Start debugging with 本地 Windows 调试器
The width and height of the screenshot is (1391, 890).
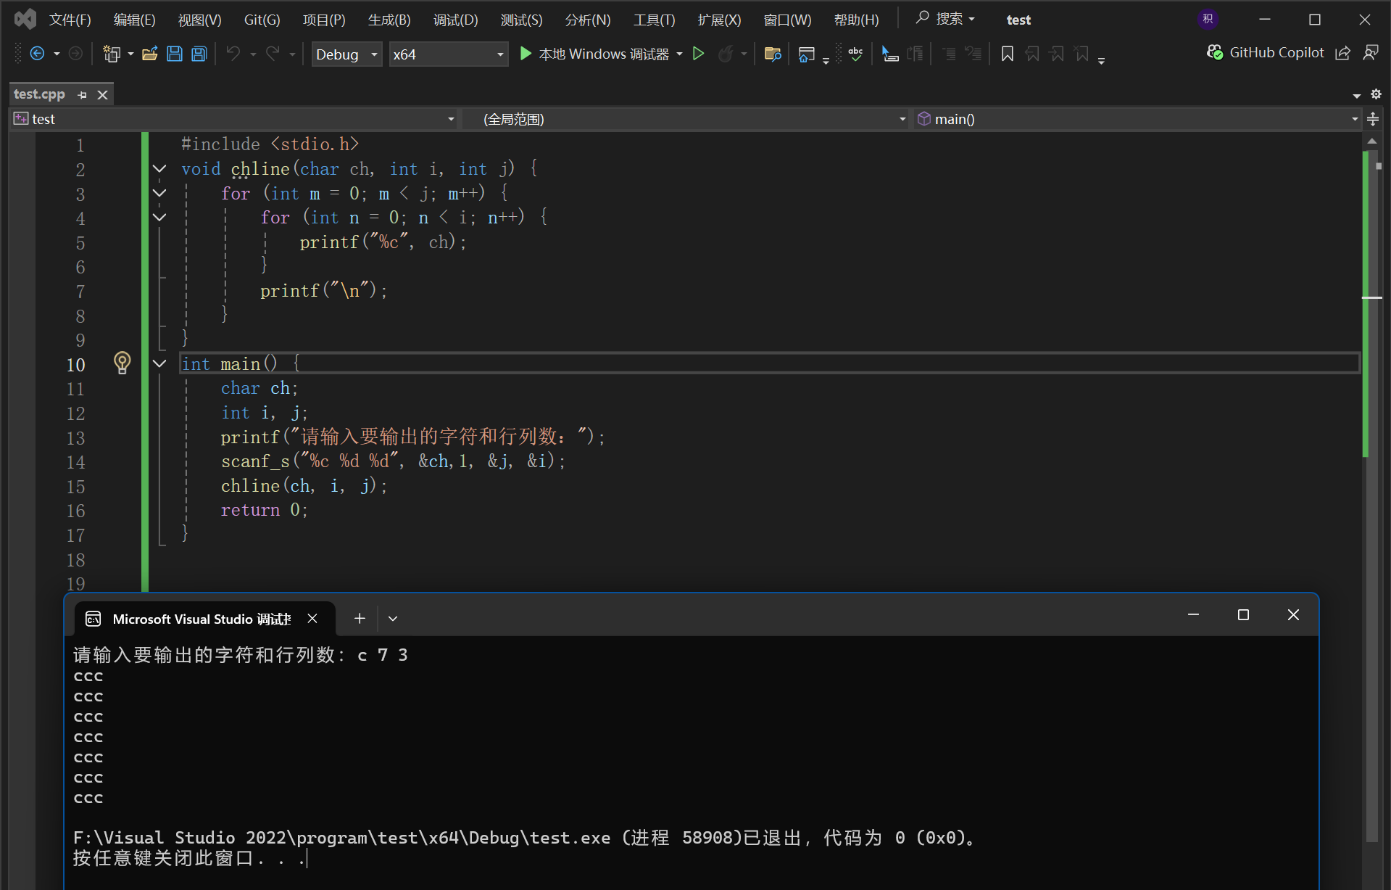tap(595, 54)
